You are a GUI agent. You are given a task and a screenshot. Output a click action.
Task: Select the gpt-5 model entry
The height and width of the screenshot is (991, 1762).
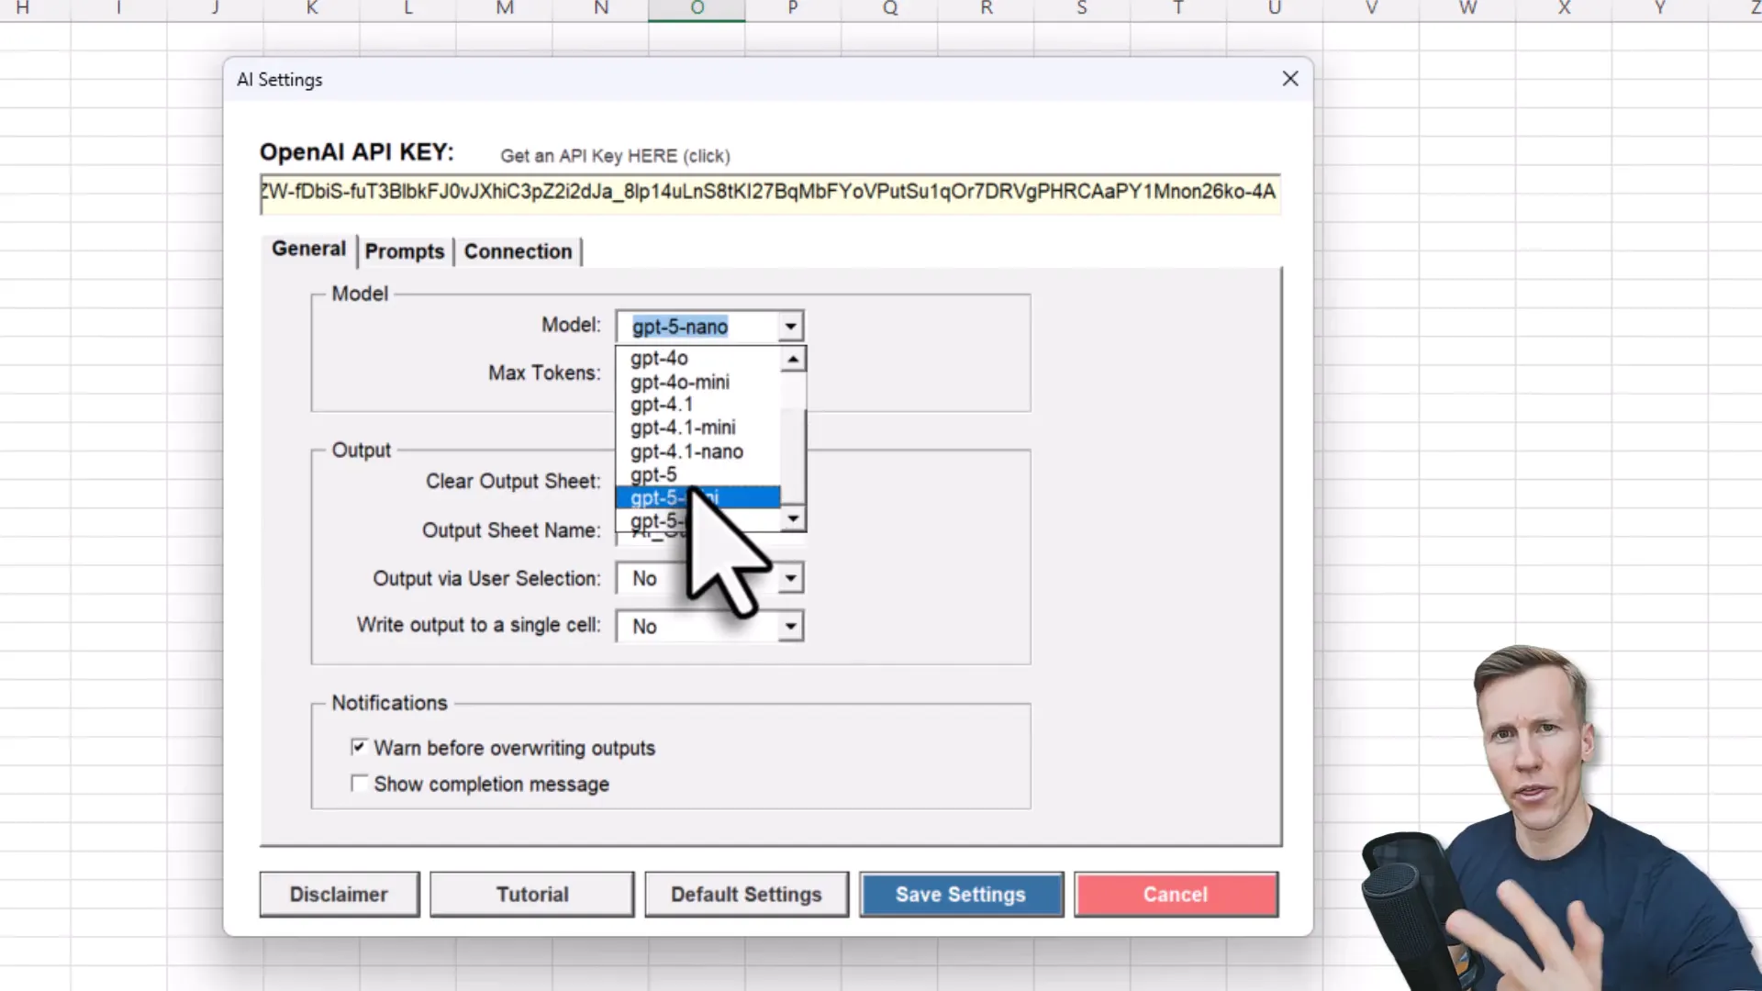pos(653,475)
